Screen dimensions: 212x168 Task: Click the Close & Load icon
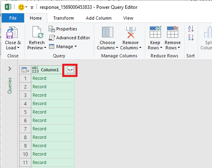12,32
